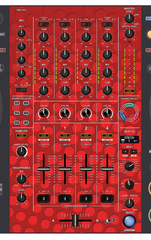The width and height of the screenshot is (151, 240).
Task: Click the channel 4 LOW EQ knob
Action: pyautogui.click(x=107, y=91)
